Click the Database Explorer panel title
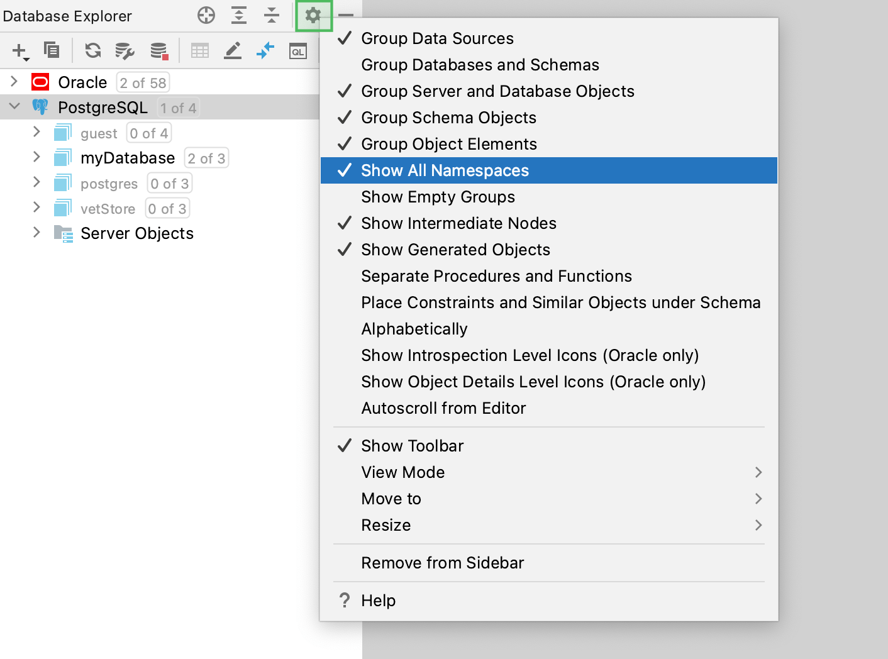 [x=67, y=16]
